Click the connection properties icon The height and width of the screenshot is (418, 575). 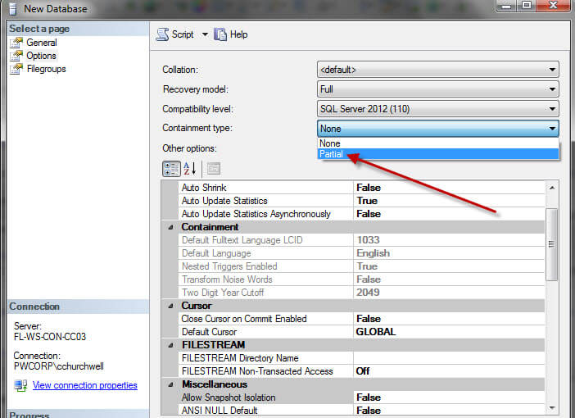coord(21,386)
